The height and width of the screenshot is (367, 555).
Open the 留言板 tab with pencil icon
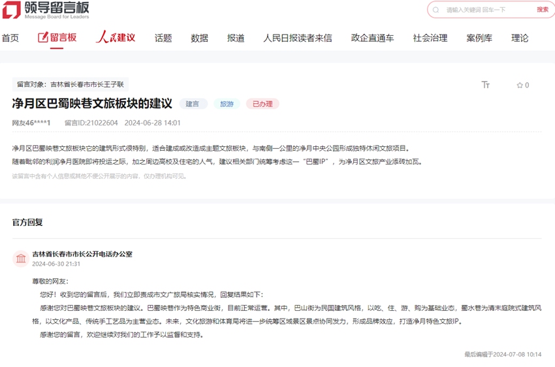coord(57,38)
